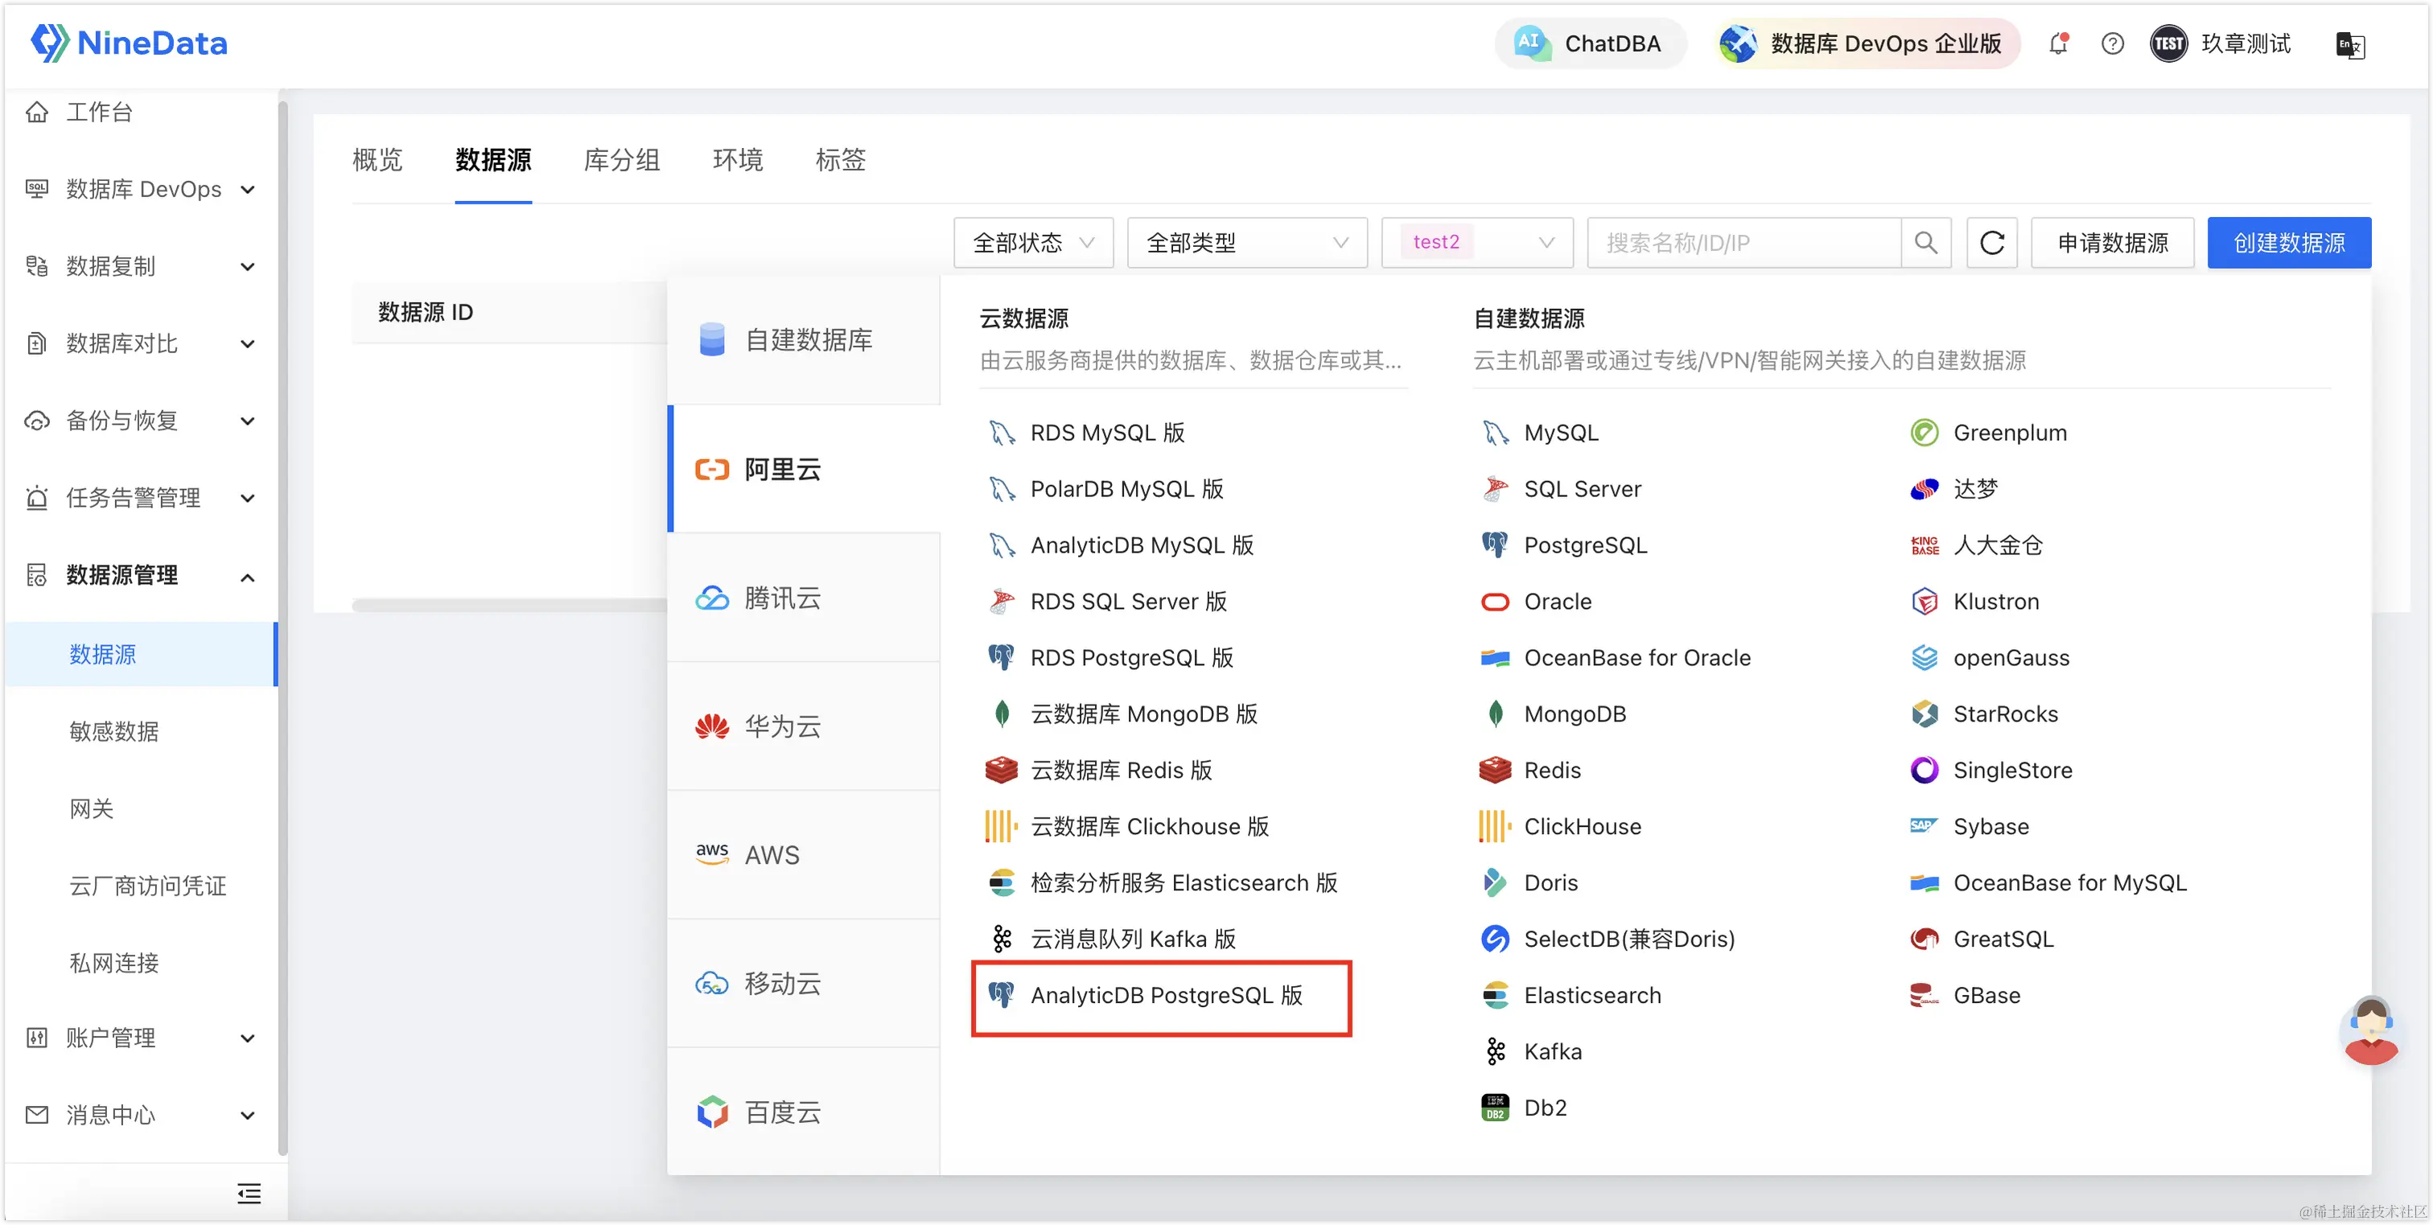Viewport: 2433px width, 1225px height.
Task: Open the 全部类型 filter dropdown
Action: [x=1245, y=243]
